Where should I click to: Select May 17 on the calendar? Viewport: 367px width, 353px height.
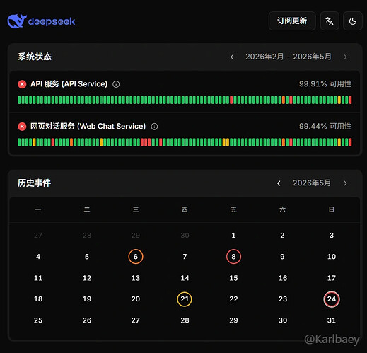[332, 278]
